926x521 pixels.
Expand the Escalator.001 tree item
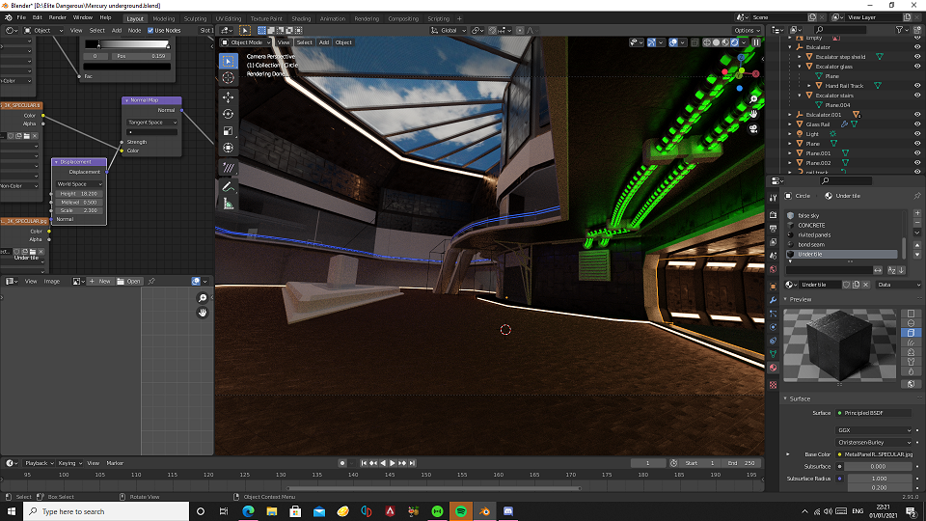[790, 115]
